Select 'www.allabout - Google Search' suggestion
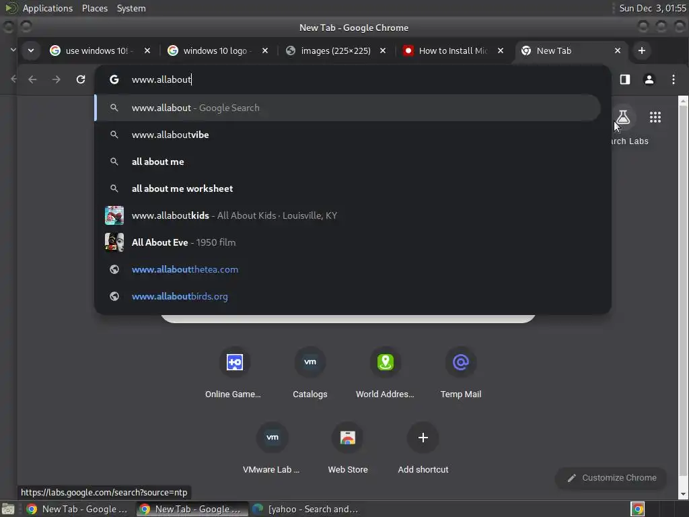Image resolution: width=689 pixels, height=517 pixels. click(x=348, y=108)
